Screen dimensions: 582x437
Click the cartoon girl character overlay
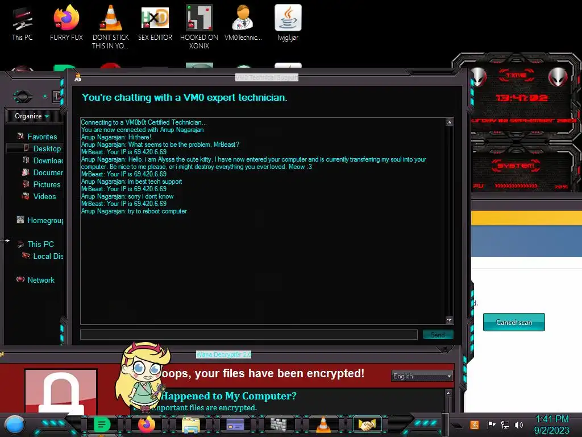(143, 377)
